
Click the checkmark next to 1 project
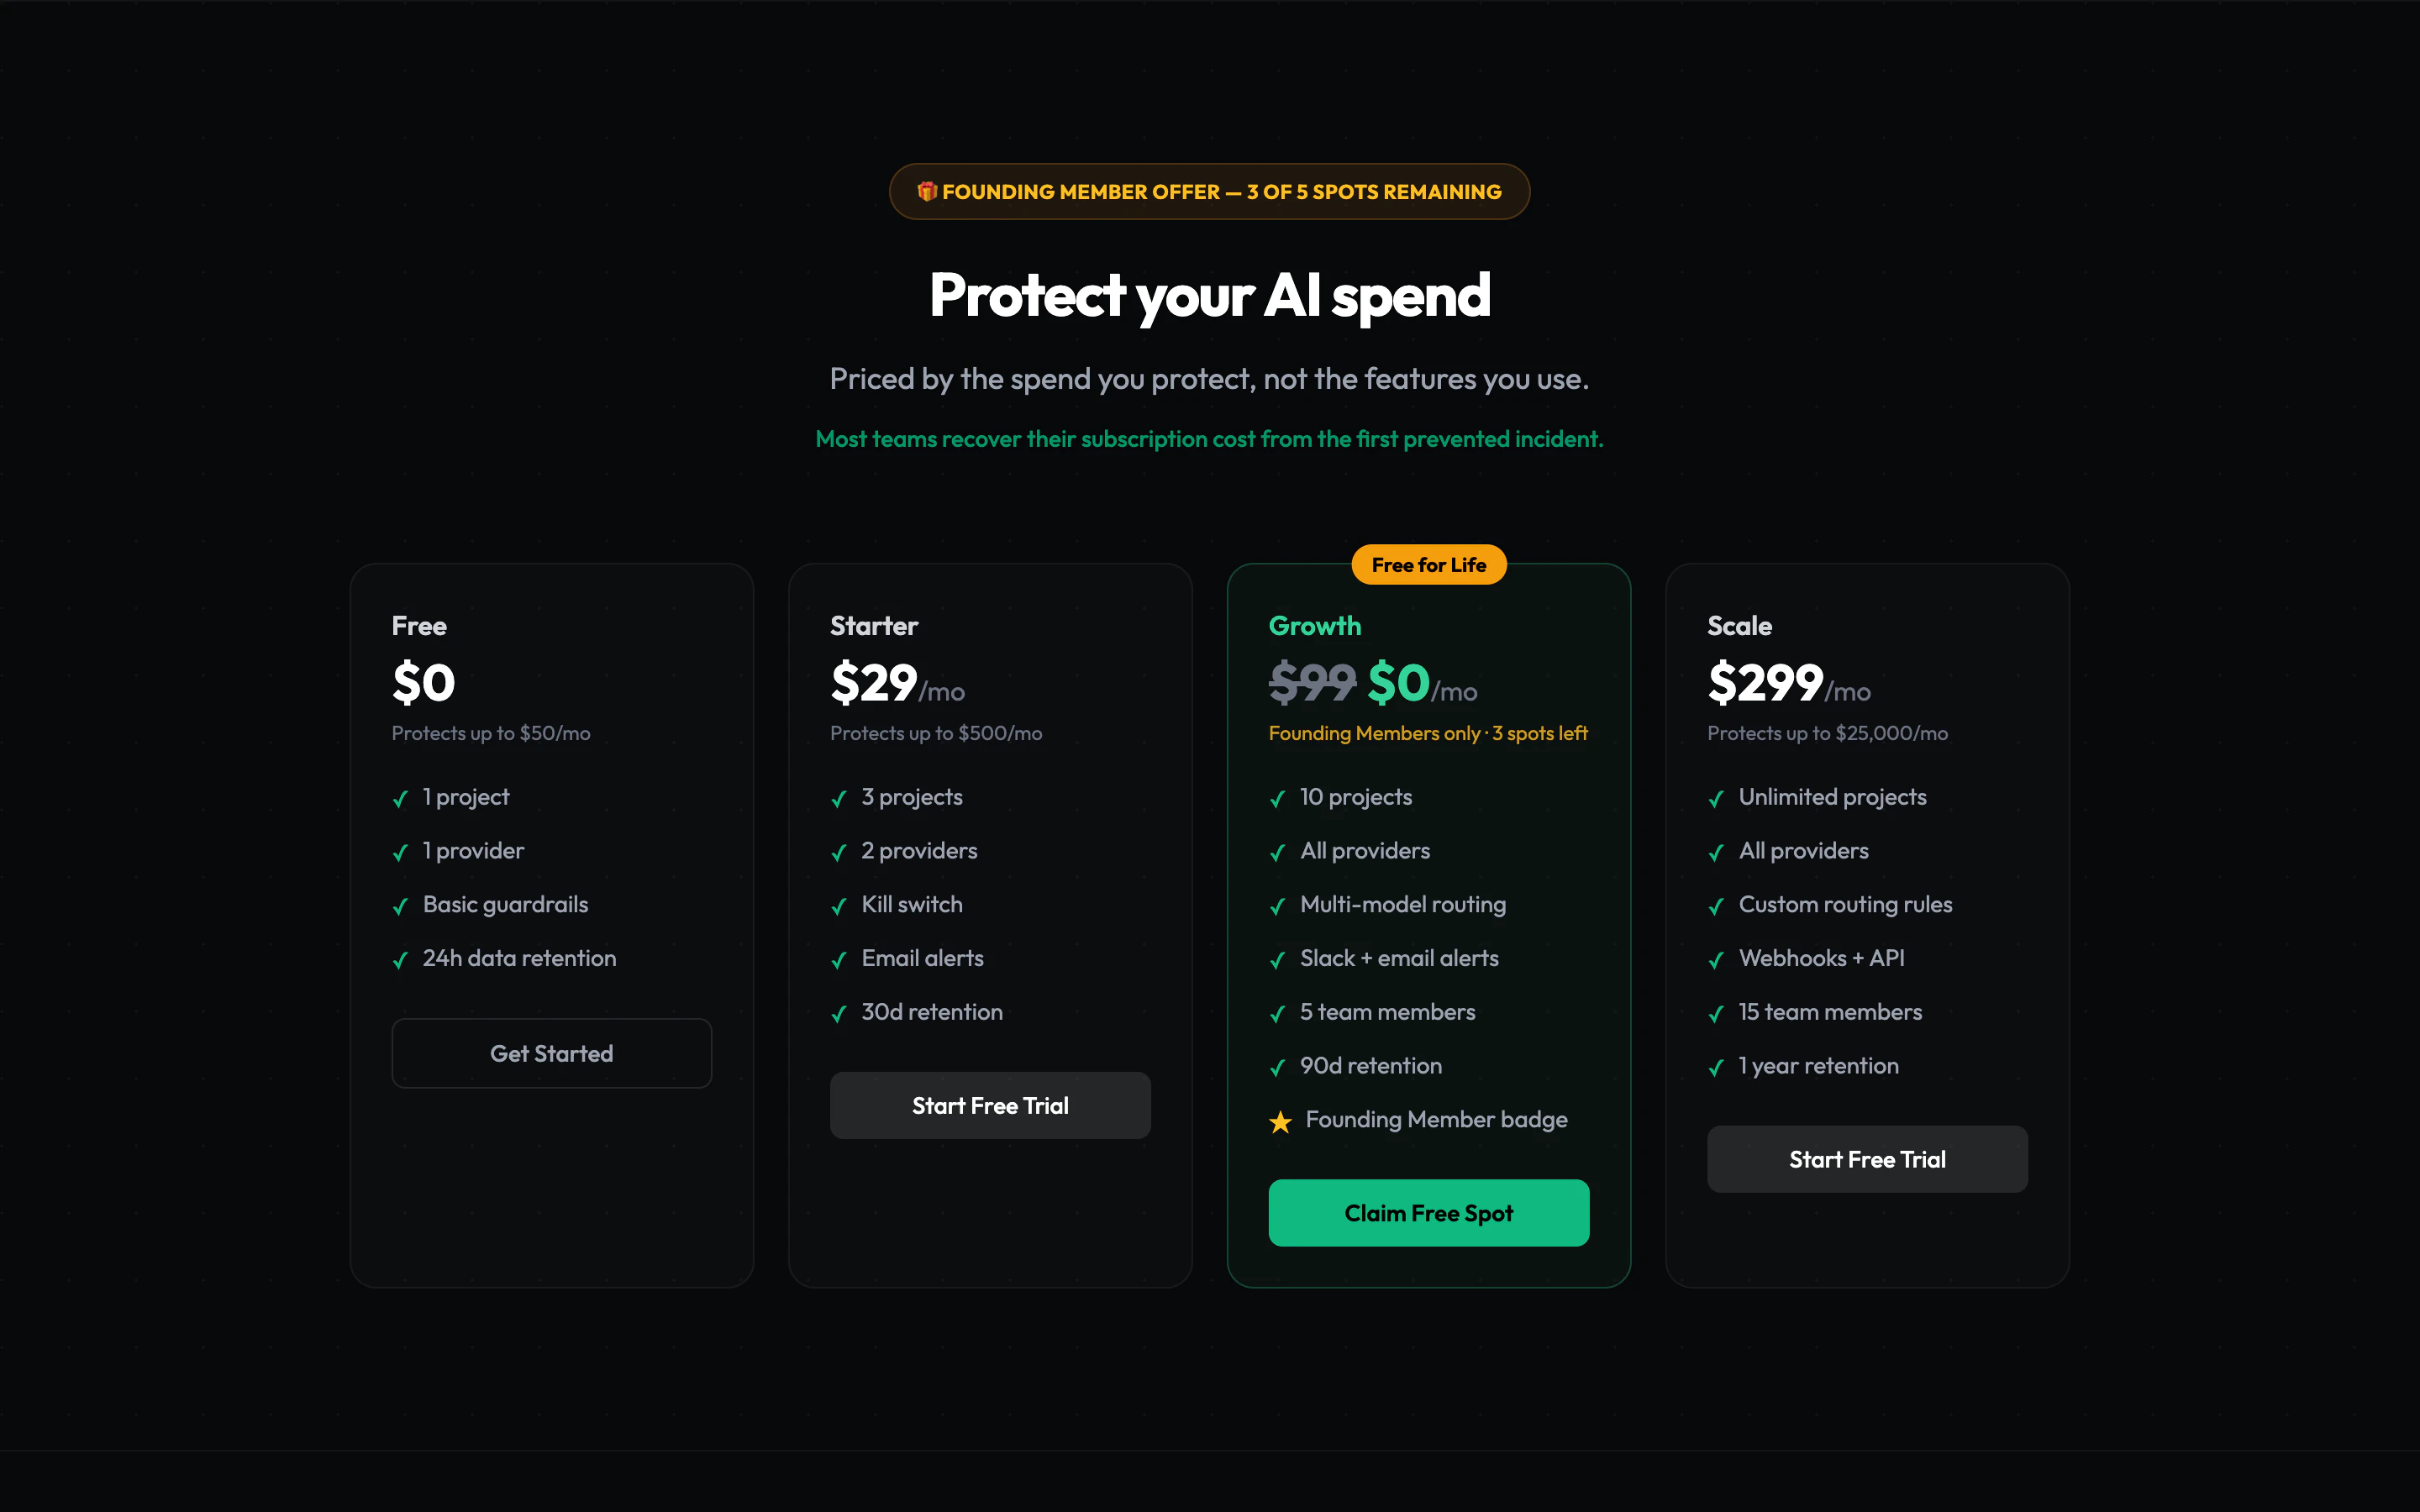pos(400,798)
